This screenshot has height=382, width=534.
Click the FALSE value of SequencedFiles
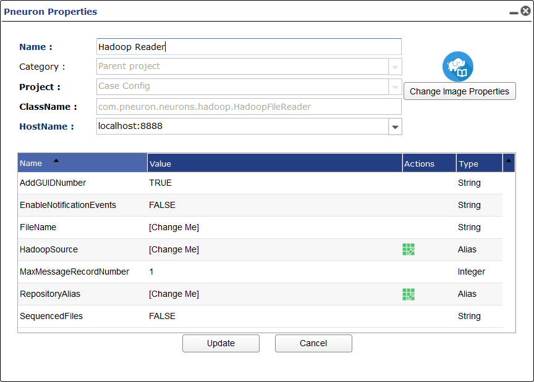[x=162, y=316]
